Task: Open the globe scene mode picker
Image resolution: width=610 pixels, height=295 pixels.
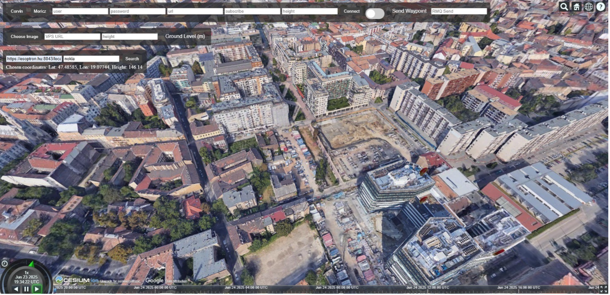Action: 589,7
